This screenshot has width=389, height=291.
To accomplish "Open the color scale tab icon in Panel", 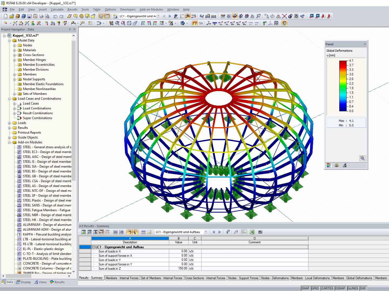I will (x=329, y=165).
